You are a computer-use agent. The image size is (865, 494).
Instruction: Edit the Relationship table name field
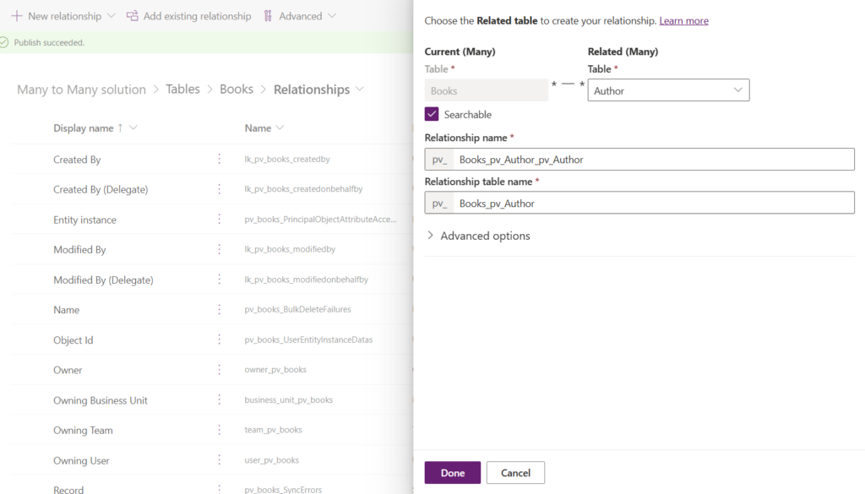point(653,203)
